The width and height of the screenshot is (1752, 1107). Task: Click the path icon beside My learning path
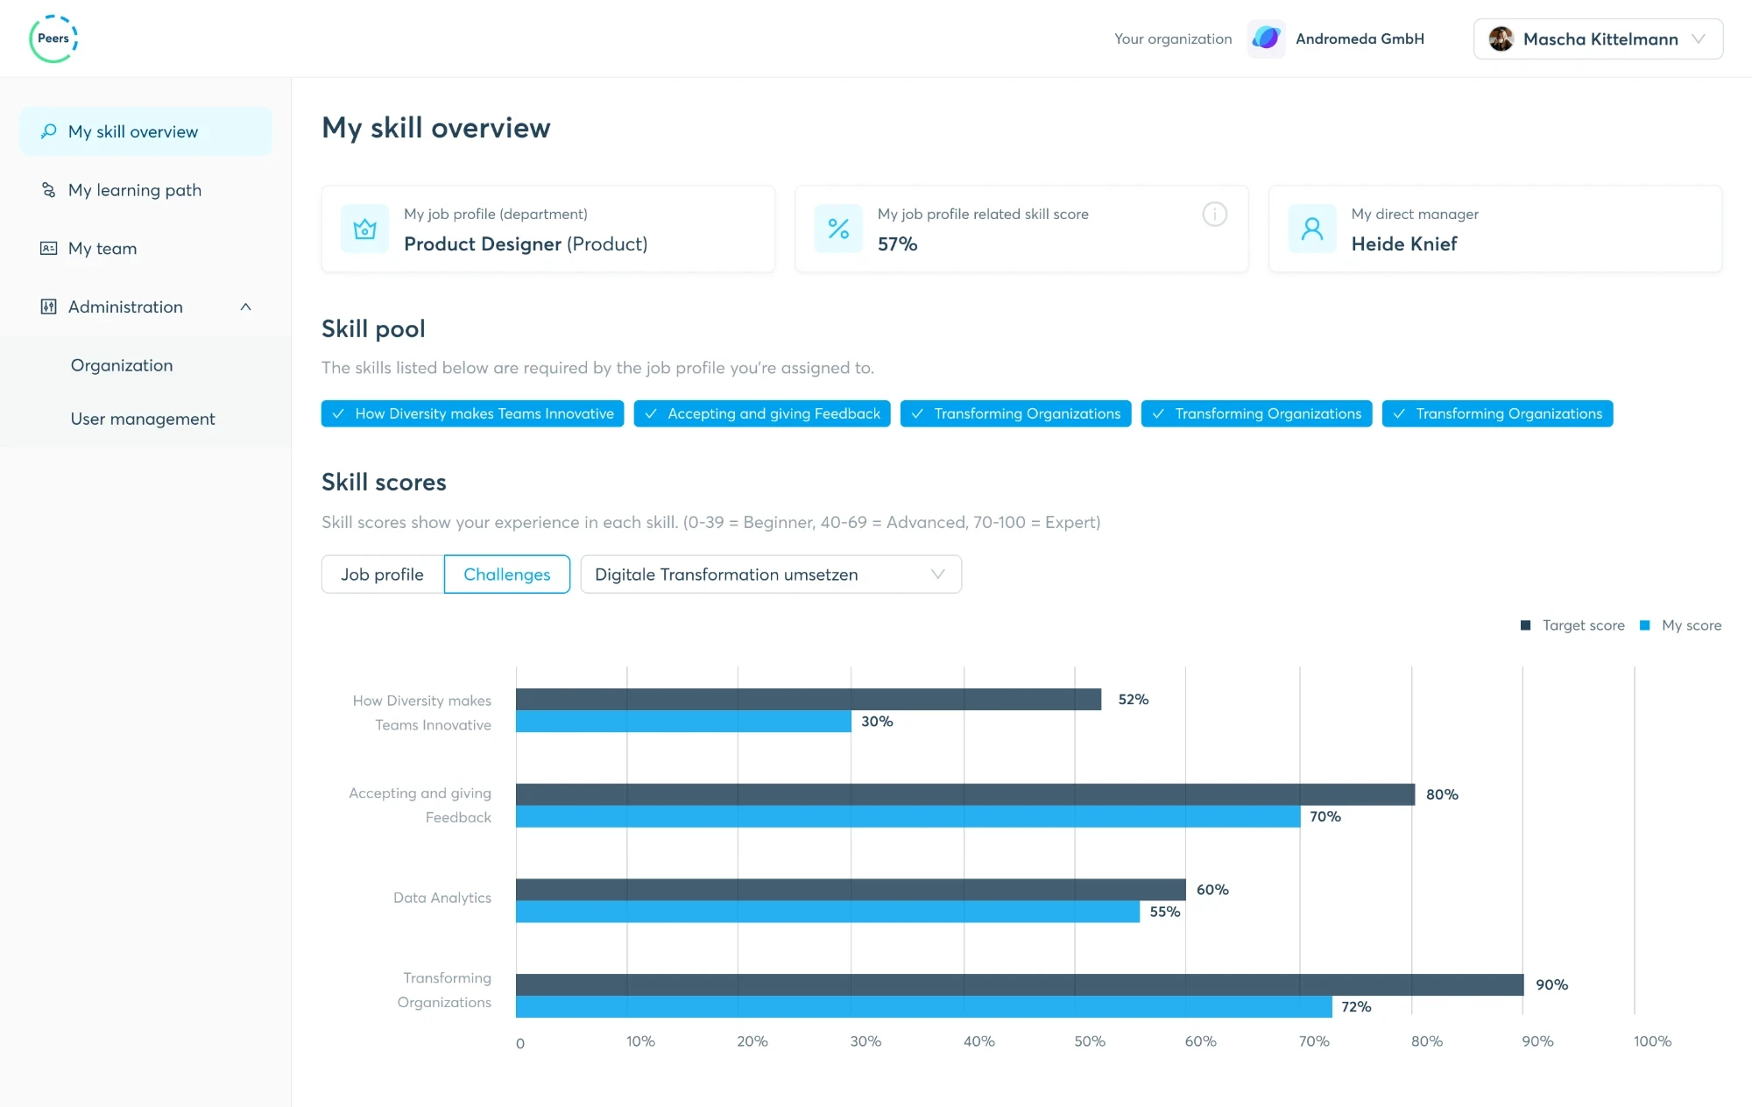[x=49, y=190]
